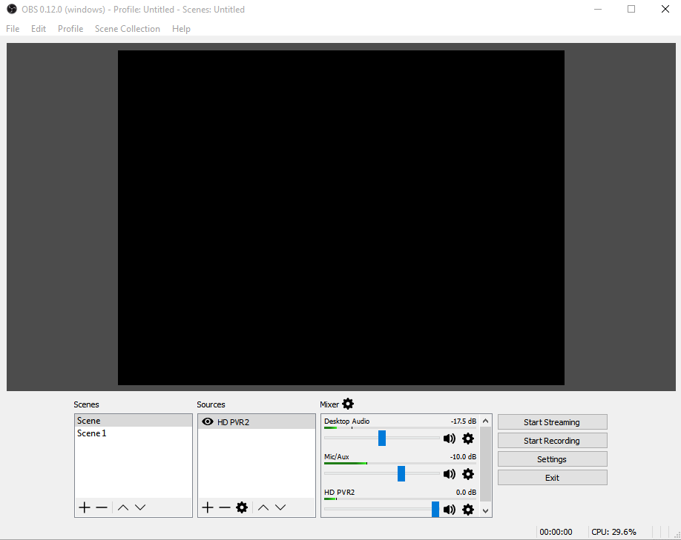
Task: Move scene up in Scenes list
Action: click(123, 507)
